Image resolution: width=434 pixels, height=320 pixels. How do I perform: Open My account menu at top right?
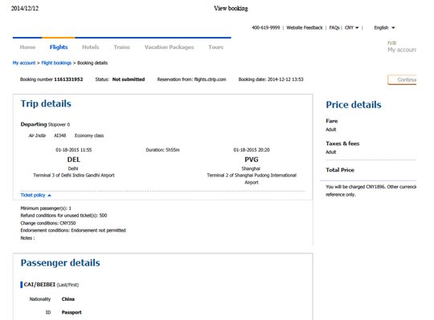[x=402, y=50]
